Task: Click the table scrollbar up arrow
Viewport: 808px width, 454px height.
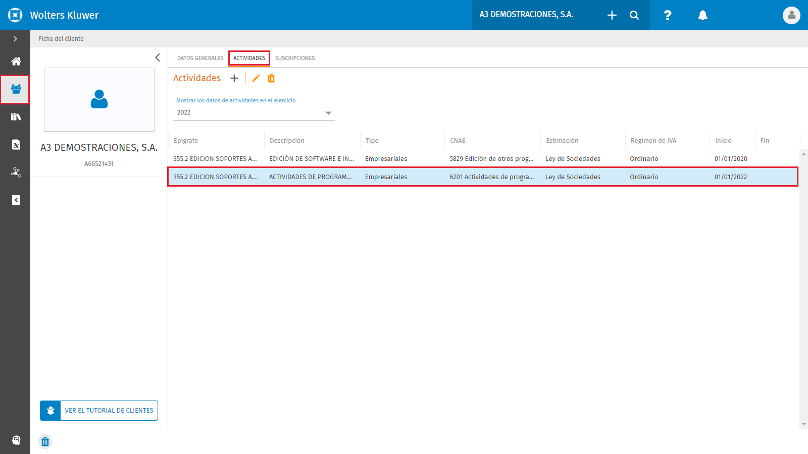Action: [804, 154]
